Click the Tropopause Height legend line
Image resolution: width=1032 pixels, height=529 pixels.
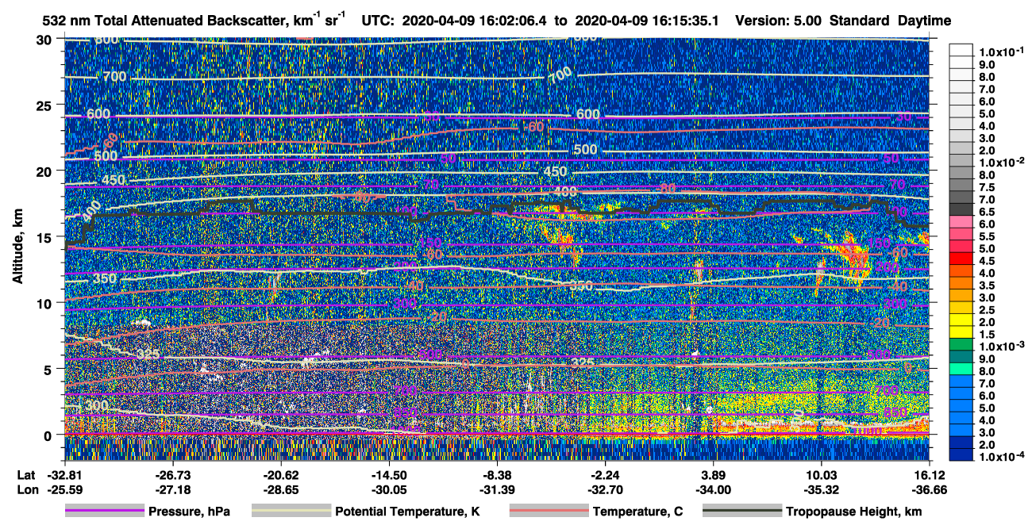[x=743, y=512]
